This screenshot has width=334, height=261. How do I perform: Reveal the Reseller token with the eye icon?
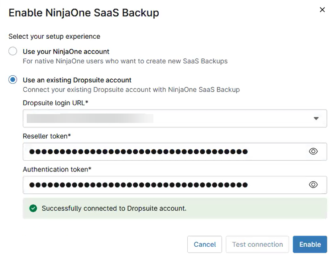tap(313, 151)
